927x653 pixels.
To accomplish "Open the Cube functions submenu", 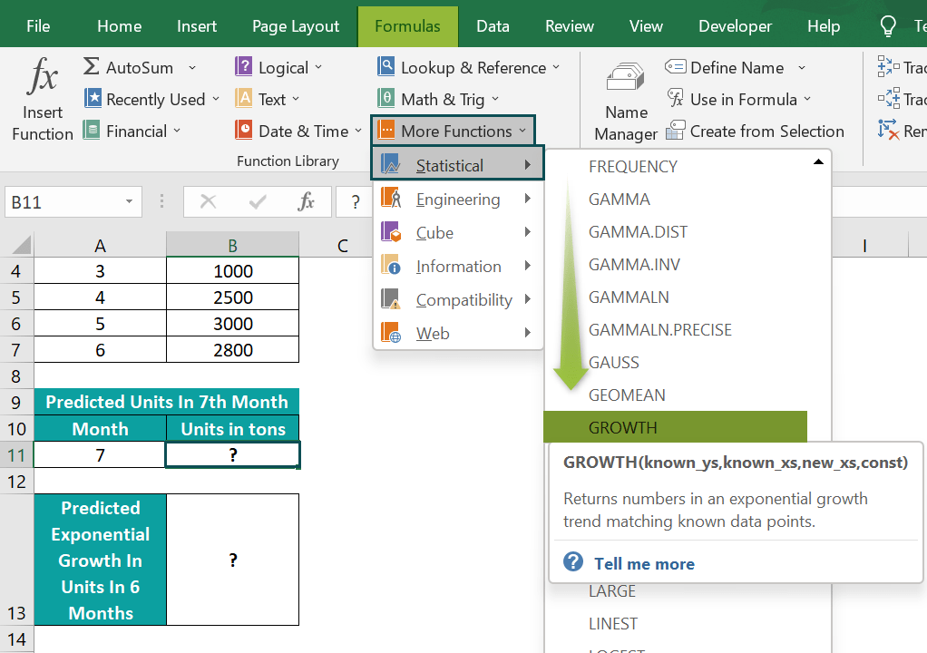I will (458, 231).
